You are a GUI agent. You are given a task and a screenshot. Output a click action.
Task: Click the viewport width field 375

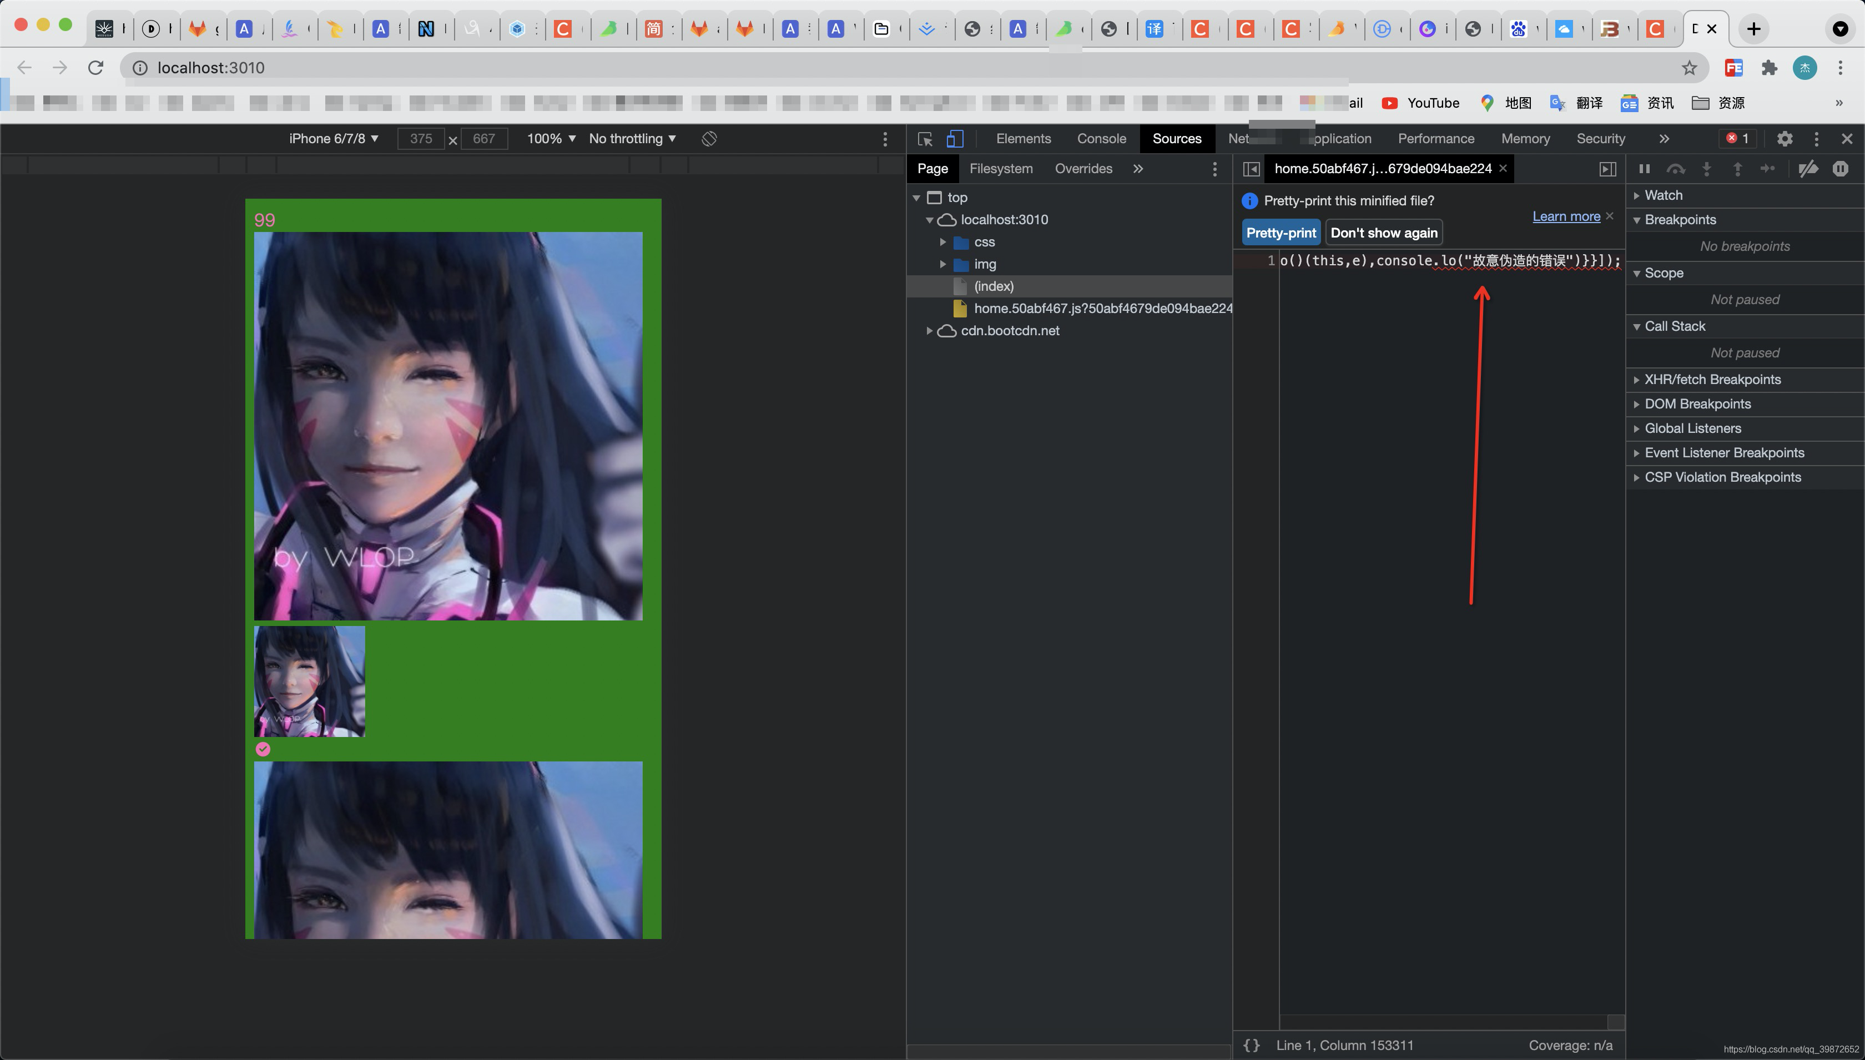[421, 138]
